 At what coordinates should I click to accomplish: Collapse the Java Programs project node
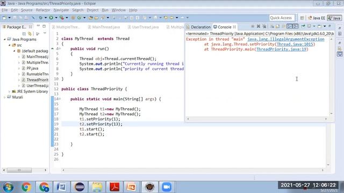5,39
